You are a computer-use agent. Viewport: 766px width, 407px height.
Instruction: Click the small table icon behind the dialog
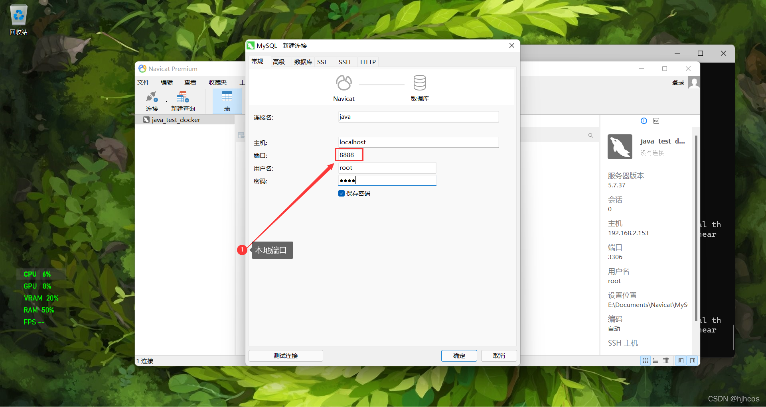[241, 135]
